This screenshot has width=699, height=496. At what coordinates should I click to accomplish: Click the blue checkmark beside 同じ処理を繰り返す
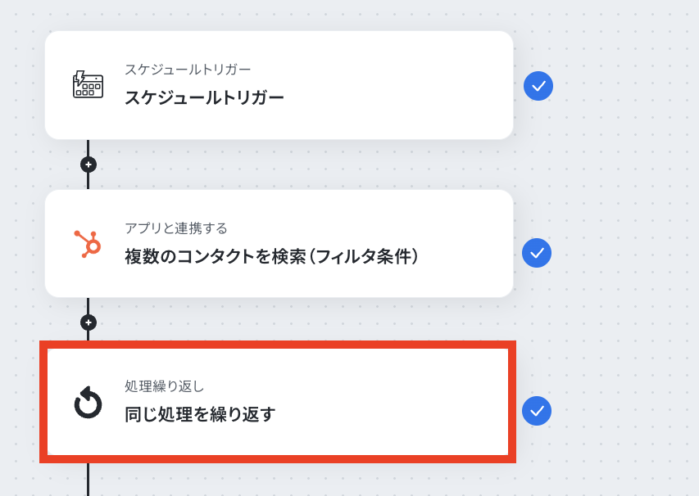[x=537, y=411]
